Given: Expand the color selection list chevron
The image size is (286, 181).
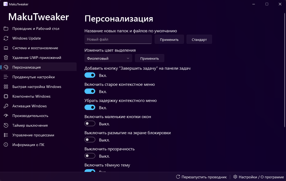Looking at the screenshot, I should 128,58.
